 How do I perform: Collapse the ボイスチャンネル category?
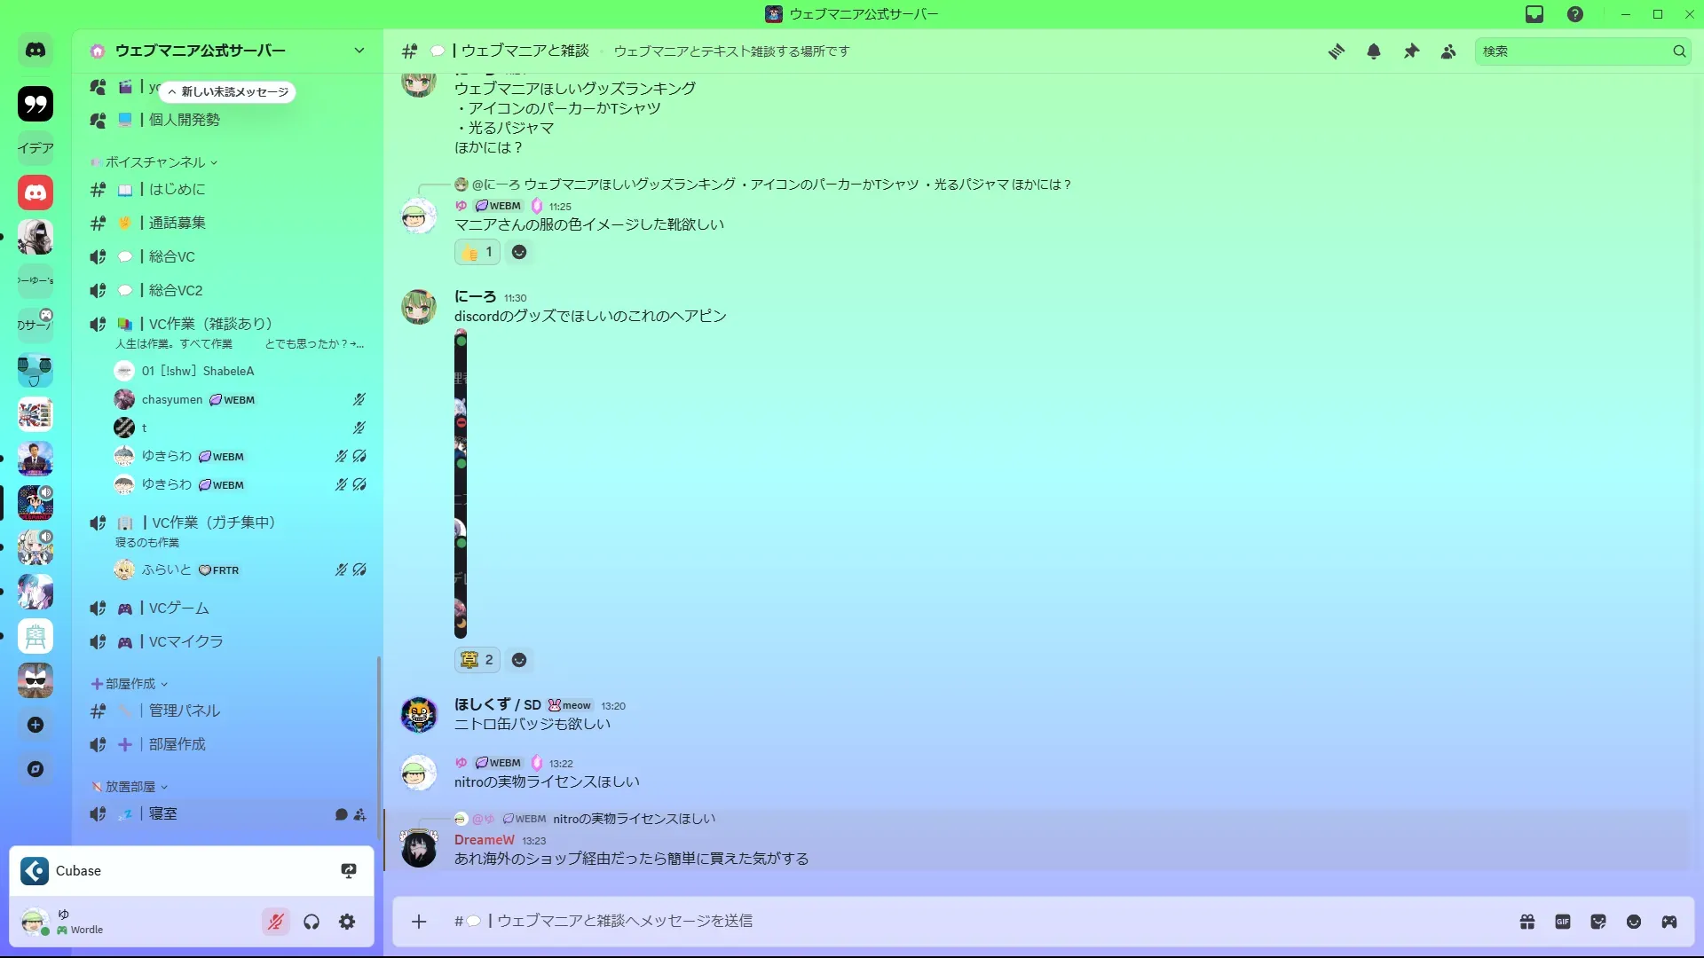coord(154,162)
